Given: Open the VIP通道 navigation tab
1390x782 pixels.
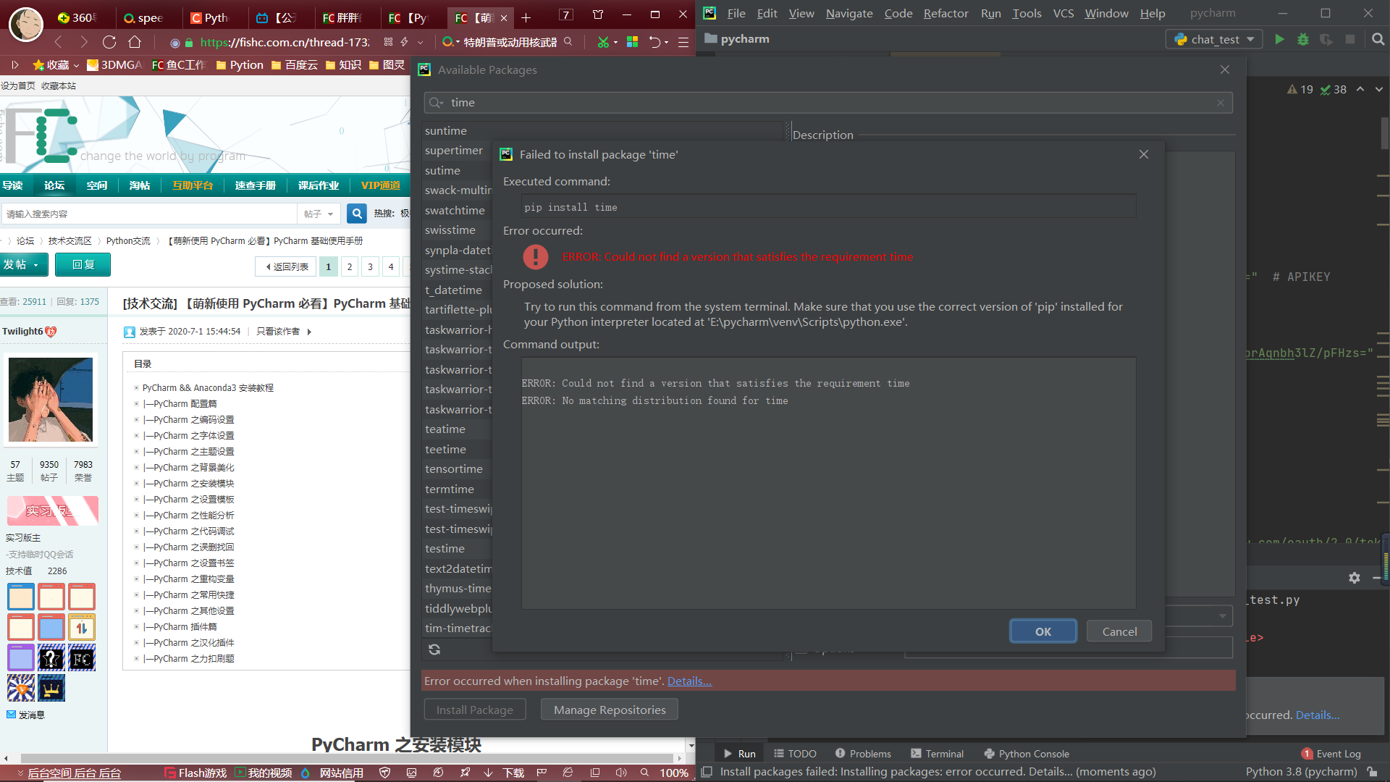Looking at the screenshot, I should [381, 185].
